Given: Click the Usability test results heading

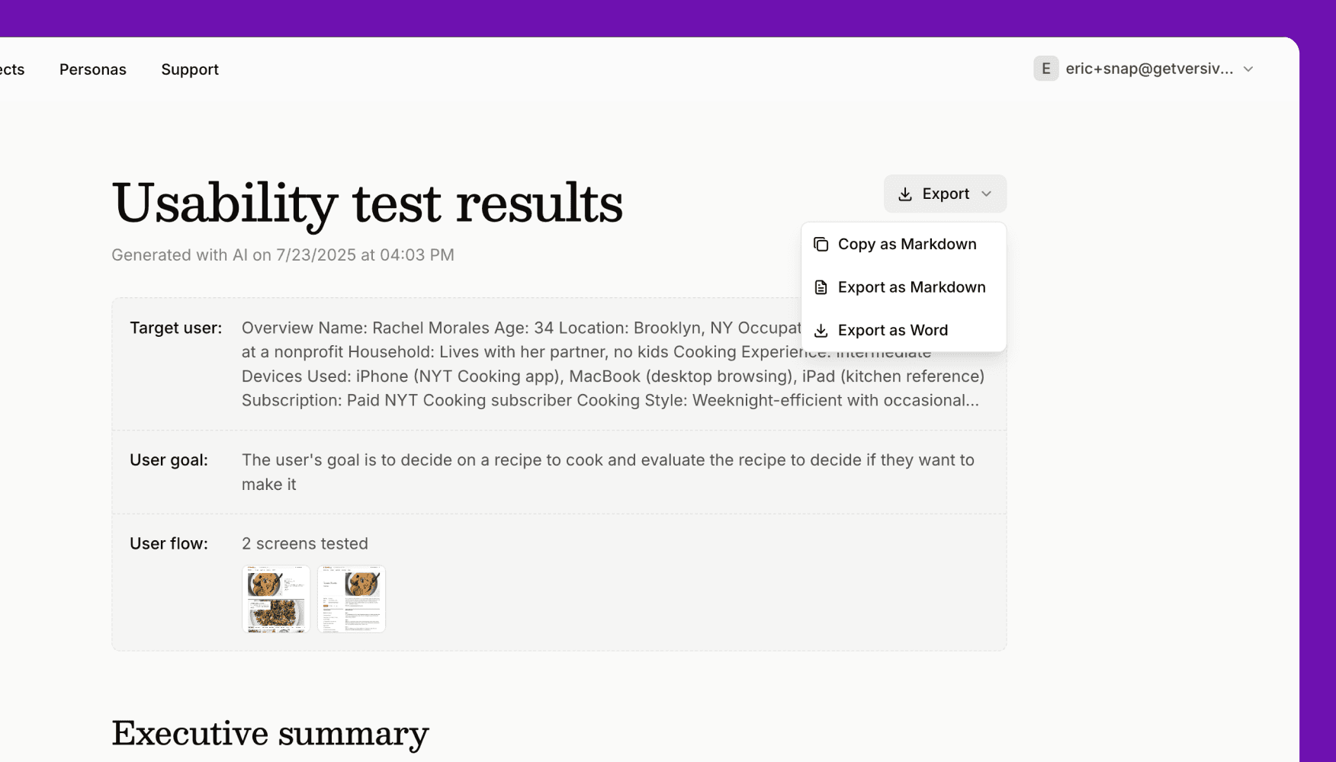Looking at the screenshot, I should coord(367,203).
